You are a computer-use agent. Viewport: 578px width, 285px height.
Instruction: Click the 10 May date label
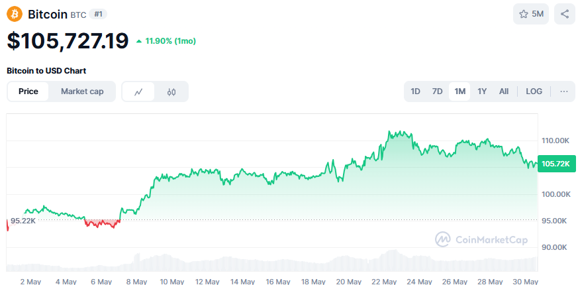pos(172,281)
